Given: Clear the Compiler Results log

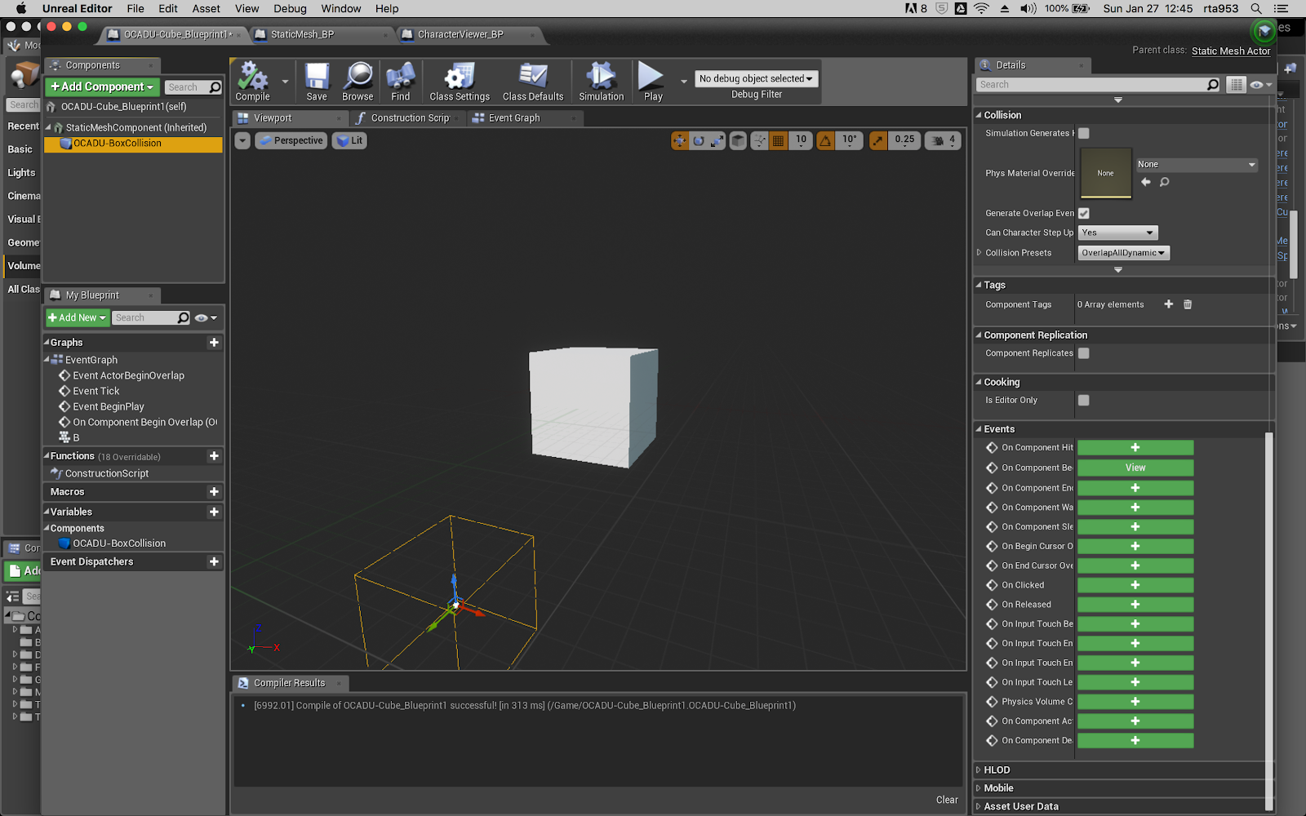Looking at the screenshot, I should 947,800.
